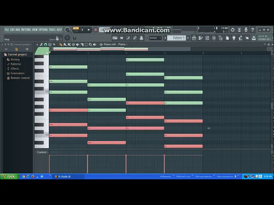Toggle the stamp icon in main toolbar
This screenshot has height=205, width=274.
coord(141,38)
